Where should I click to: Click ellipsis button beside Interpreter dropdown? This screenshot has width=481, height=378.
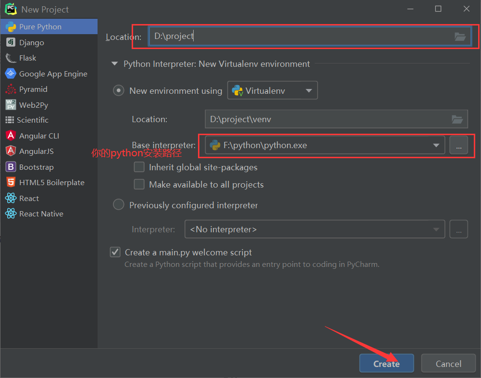(x=458, y=229)
